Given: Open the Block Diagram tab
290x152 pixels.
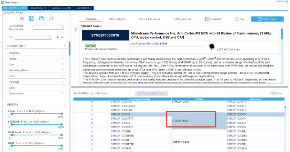Looking at the screenshot, I should tap(117, 19).
